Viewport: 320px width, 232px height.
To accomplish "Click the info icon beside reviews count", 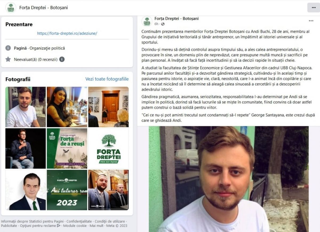I will 62,59.
